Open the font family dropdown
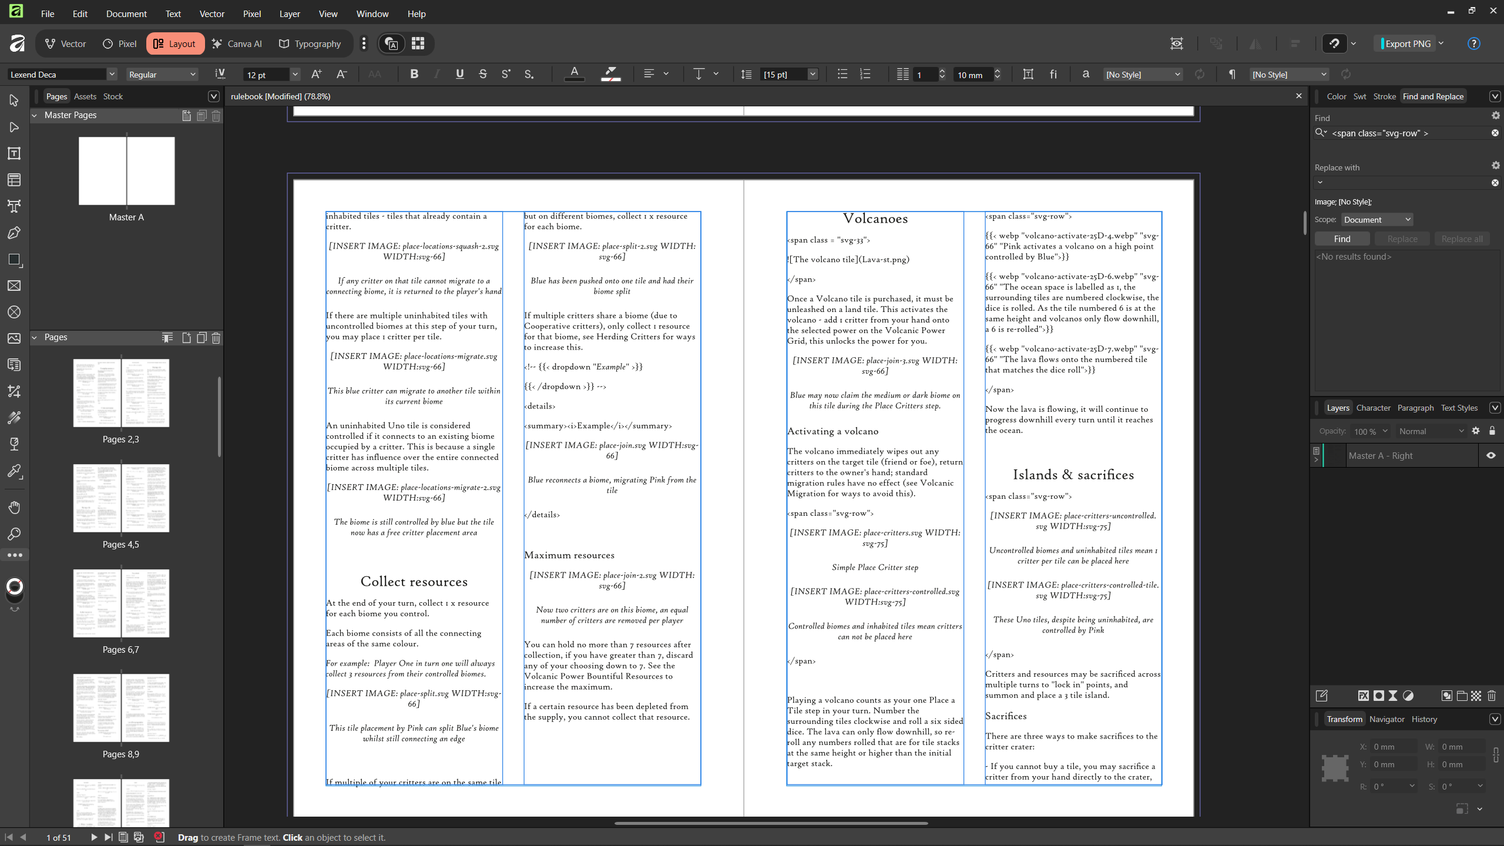 [112, 74]
